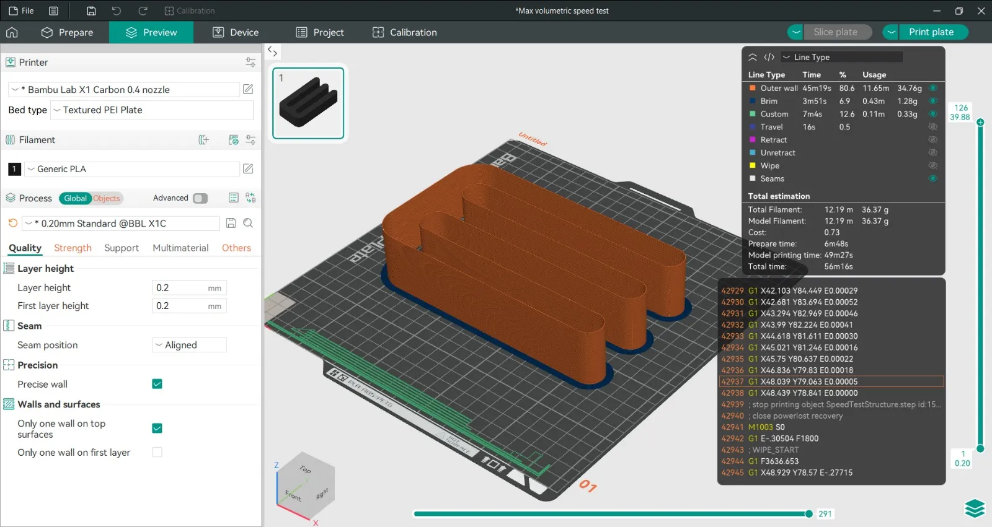This screenshot has width=992, height=527.
Task: Click the Print plate button
Action: (933, 32)
